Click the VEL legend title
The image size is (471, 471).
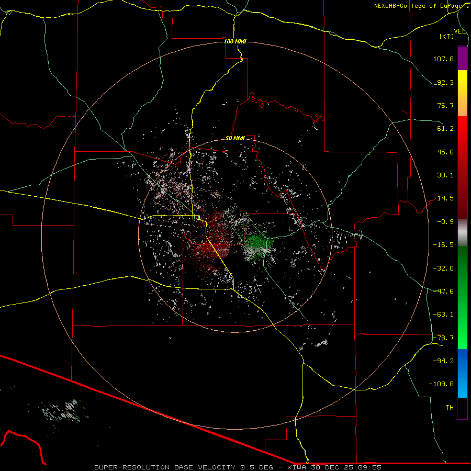[460, 31]
